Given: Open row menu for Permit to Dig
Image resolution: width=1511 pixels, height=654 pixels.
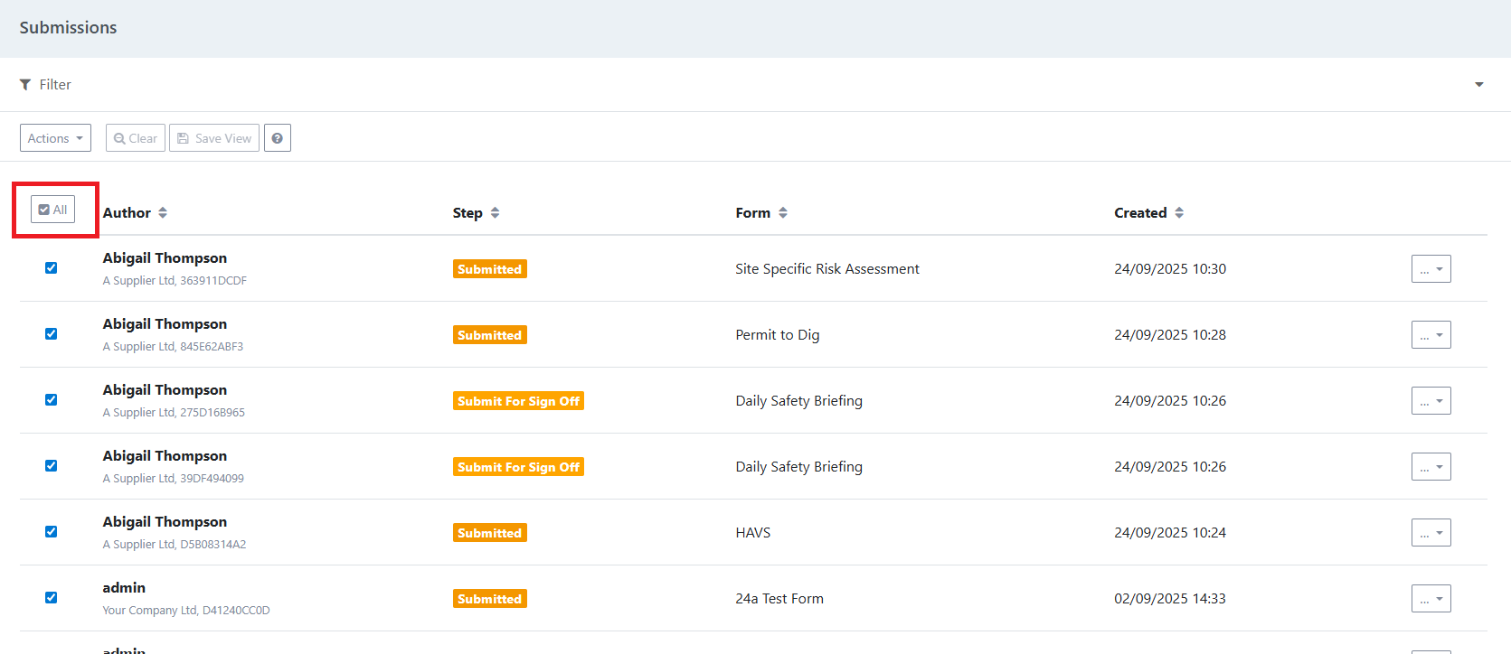Looking at the screenshot, I should 1431,335.
